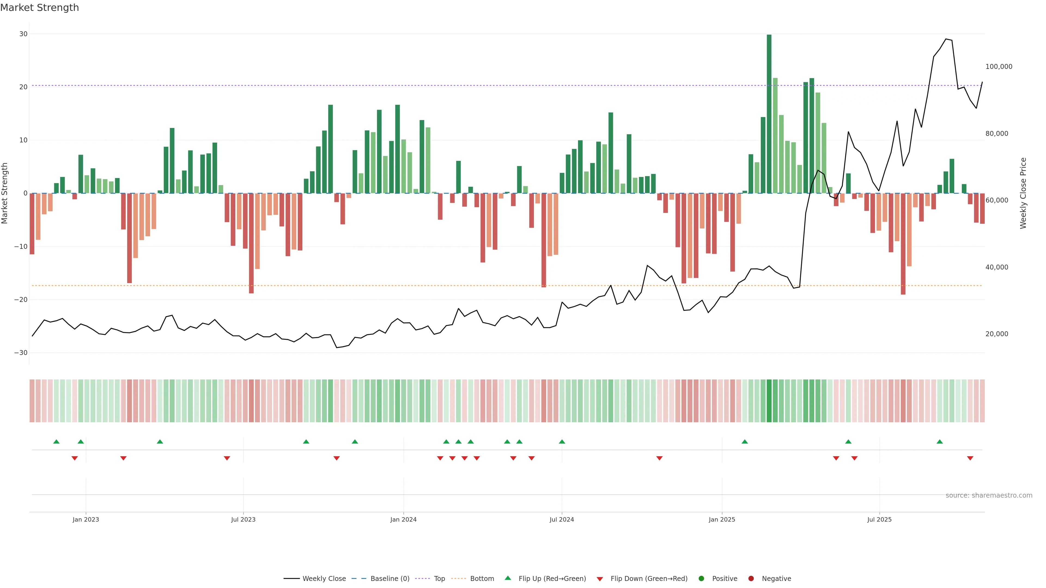The height and width of the screenshot is (588, 1046).
Task: Click the tallest green bar near 30
Action: tap(769, 114)
